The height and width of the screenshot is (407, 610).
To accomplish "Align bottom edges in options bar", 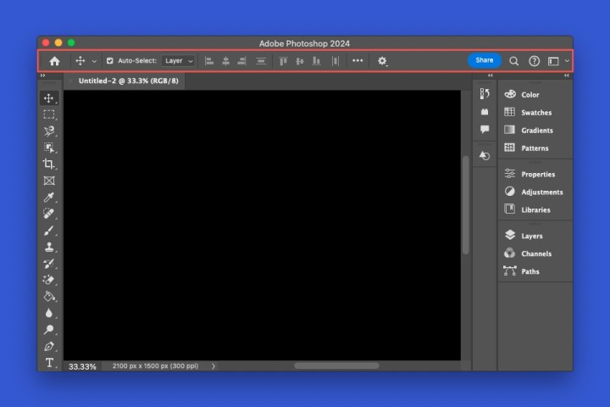I will (316, 61).
